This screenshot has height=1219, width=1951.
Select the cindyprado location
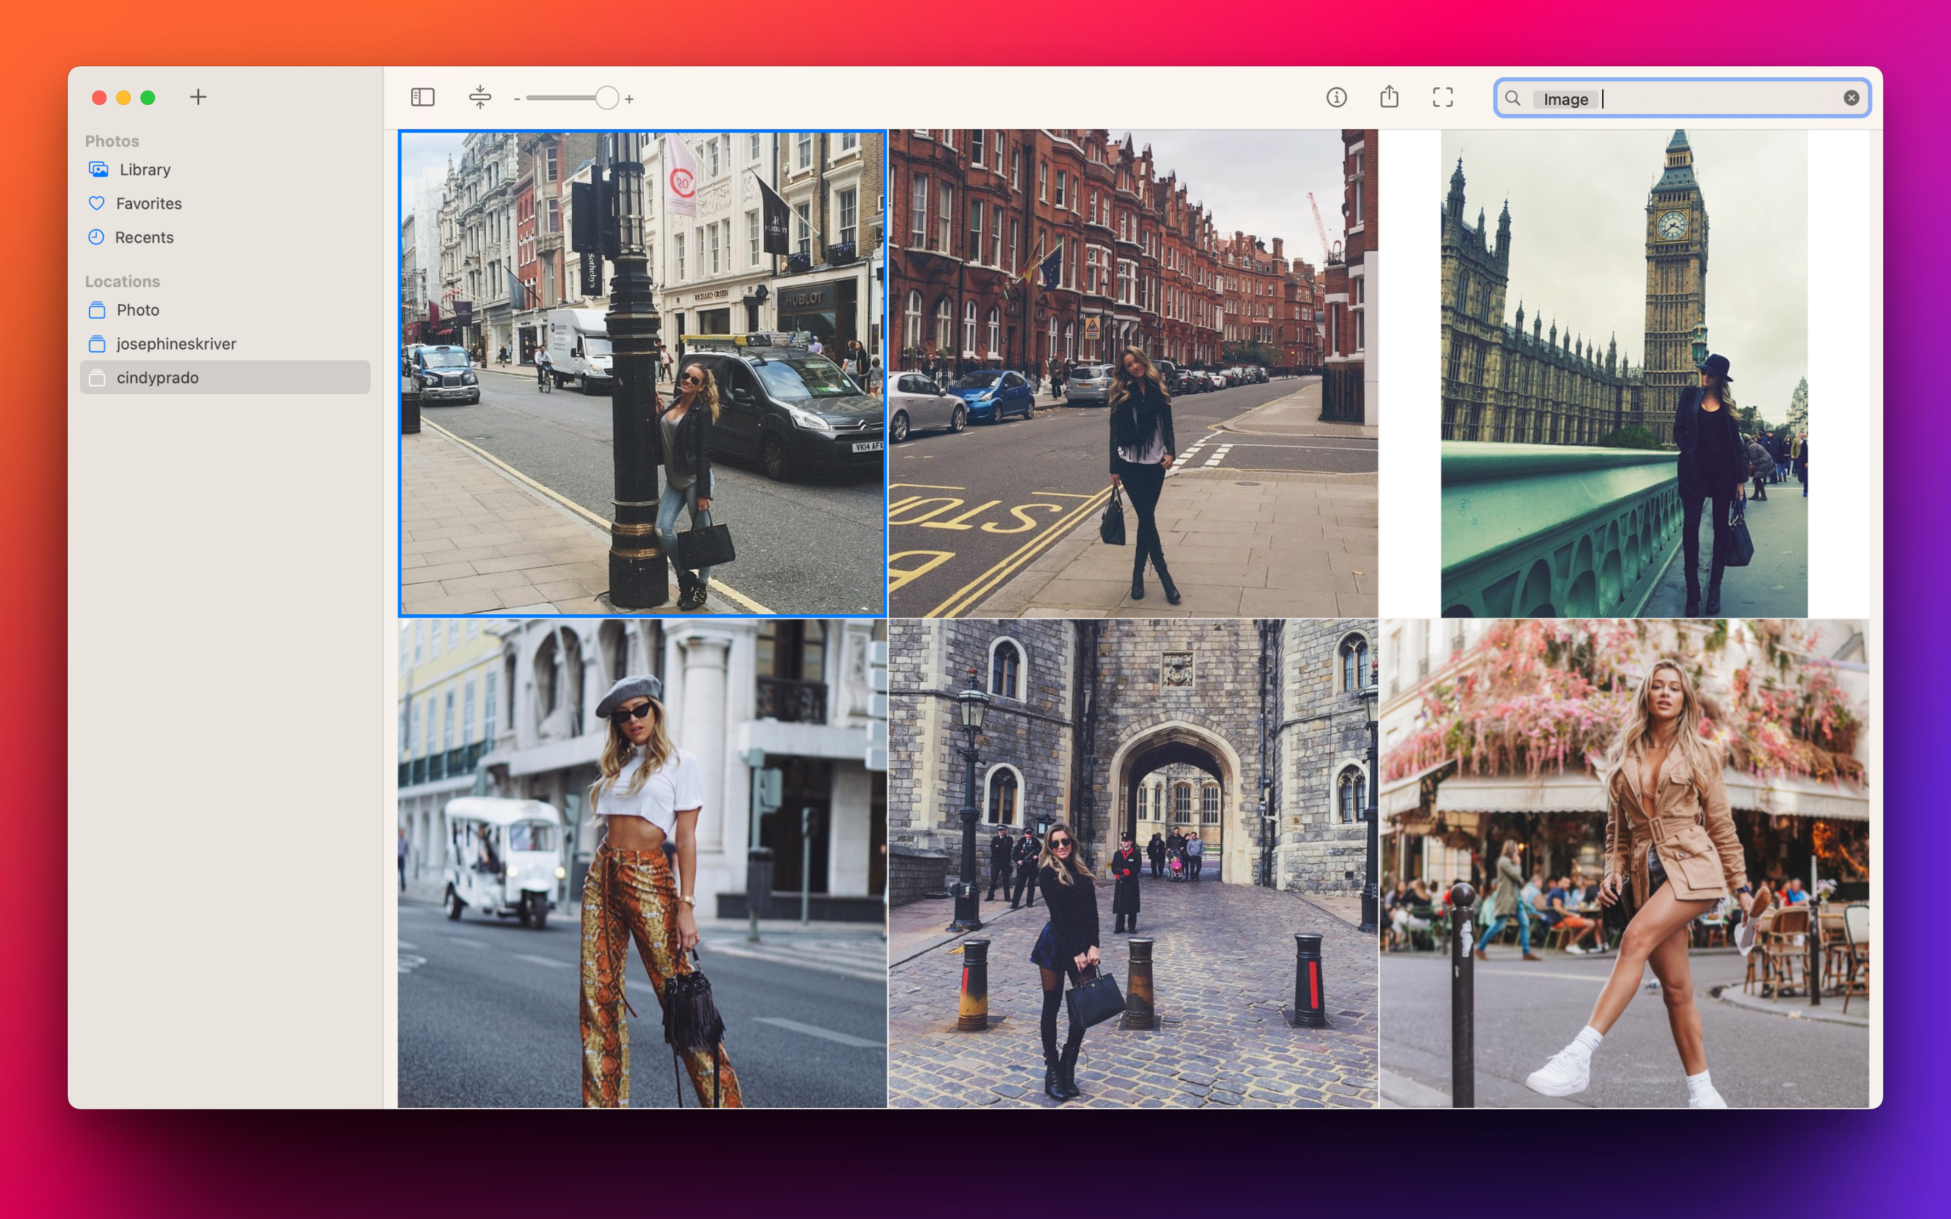158,377
